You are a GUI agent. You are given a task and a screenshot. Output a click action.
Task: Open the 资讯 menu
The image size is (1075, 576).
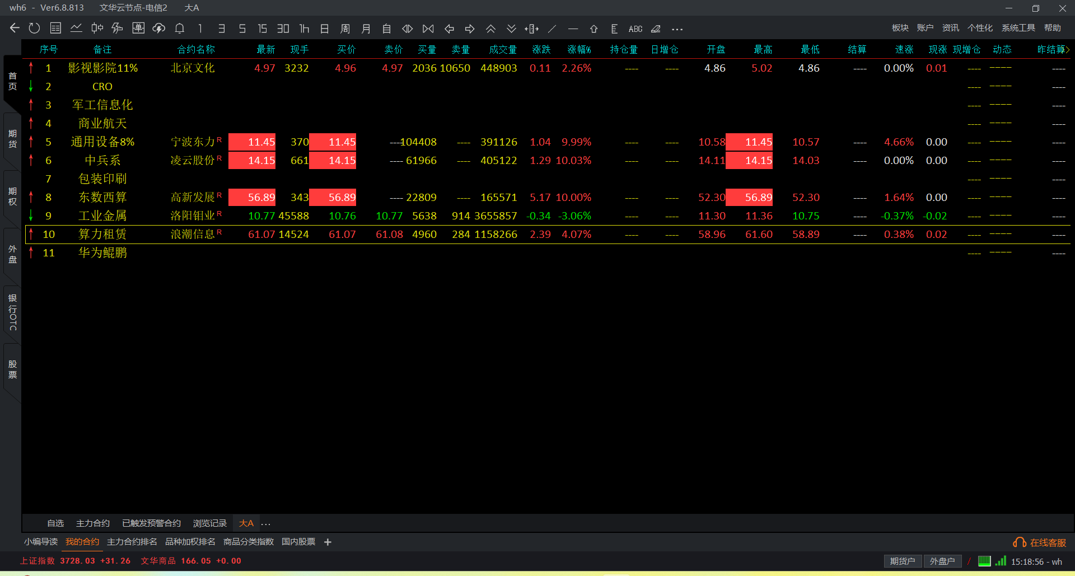point(951,28)
